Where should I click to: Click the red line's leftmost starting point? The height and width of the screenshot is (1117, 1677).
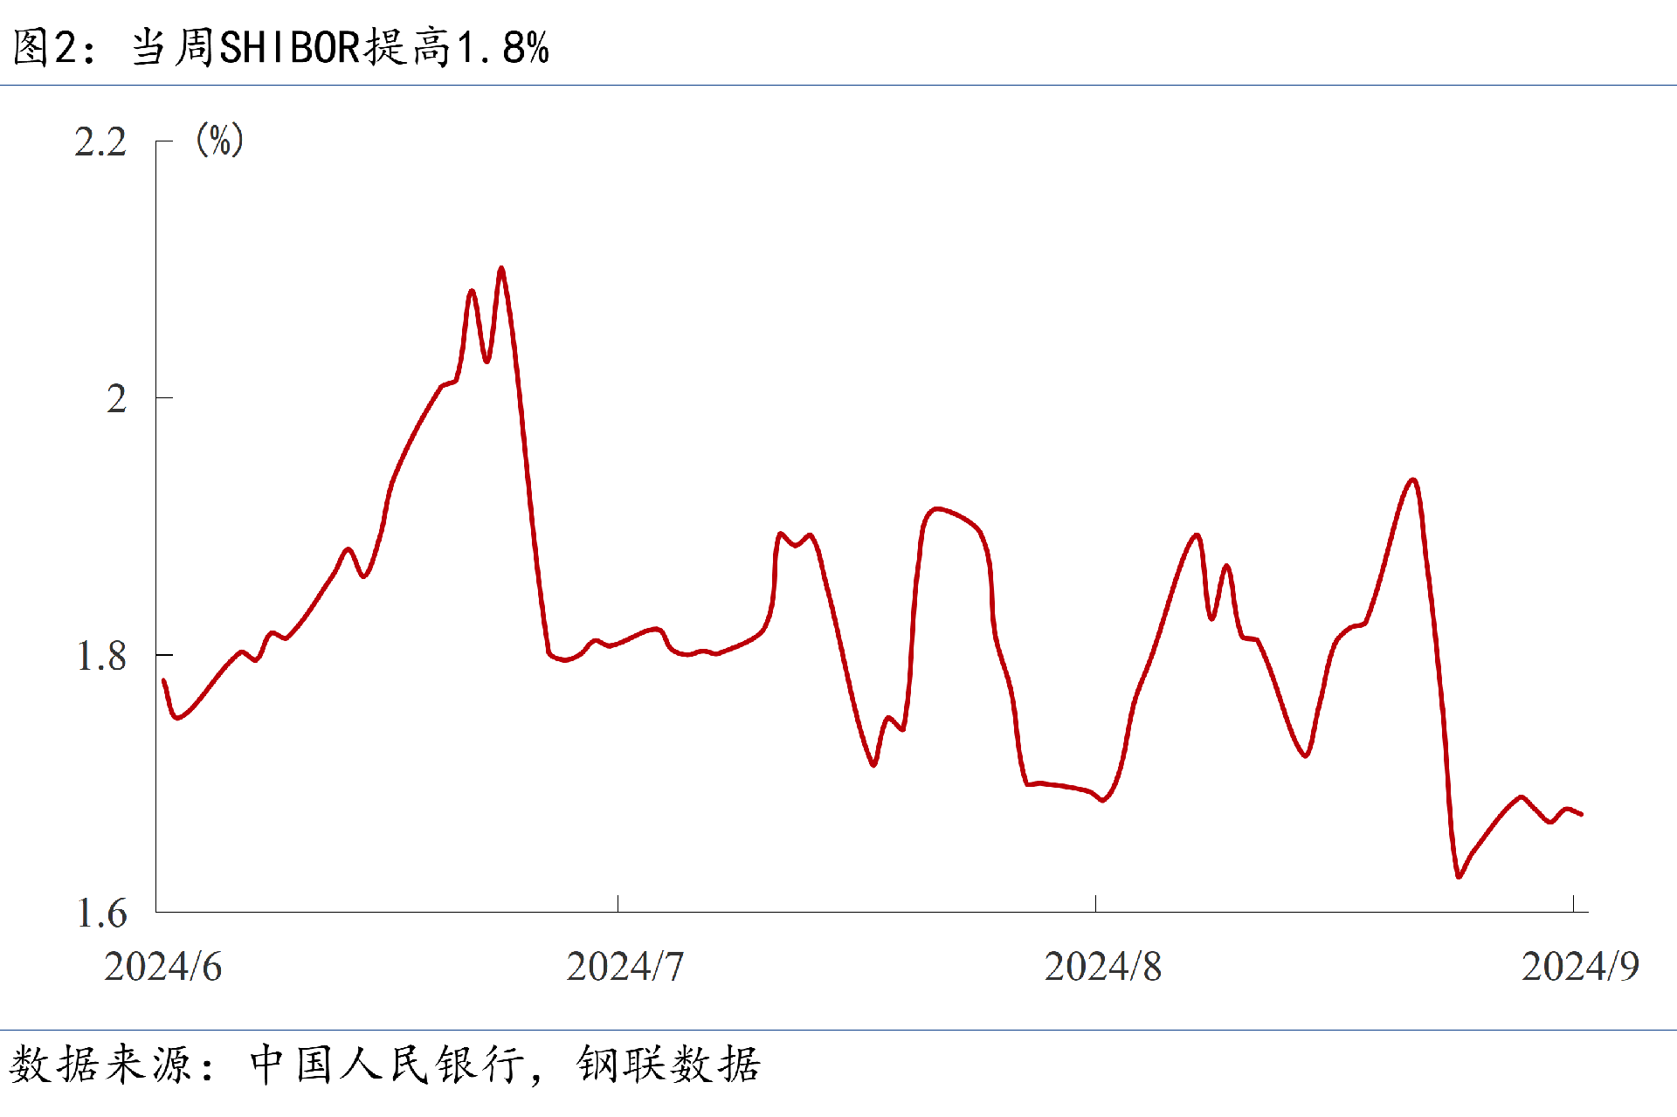(x=164, y=680)
